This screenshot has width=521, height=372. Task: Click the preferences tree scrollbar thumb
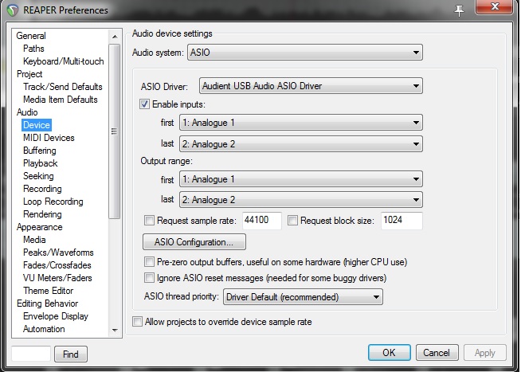click(115, 131)
